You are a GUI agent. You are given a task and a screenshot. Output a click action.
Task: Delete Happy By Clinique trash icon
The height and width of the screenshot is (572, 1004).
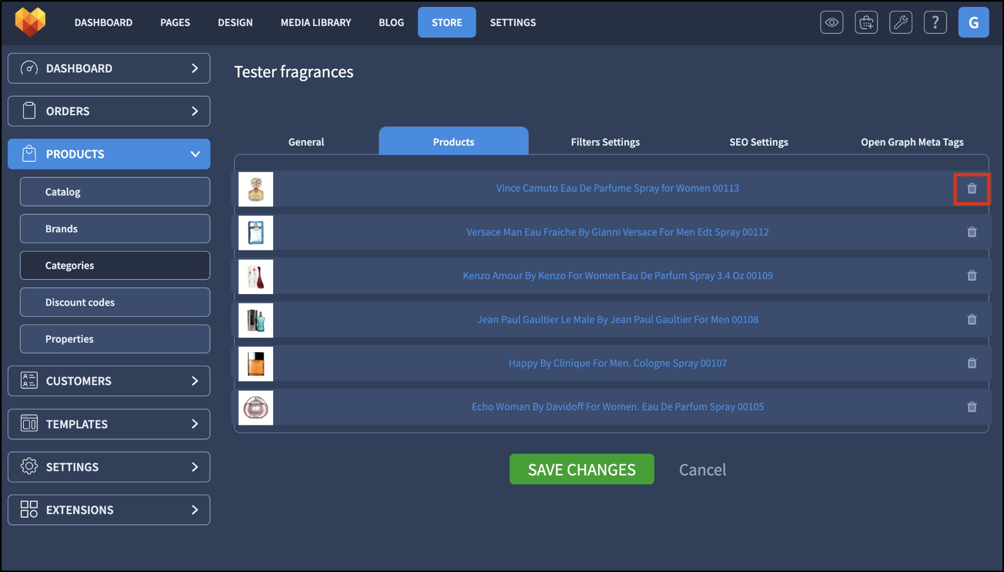972,363
